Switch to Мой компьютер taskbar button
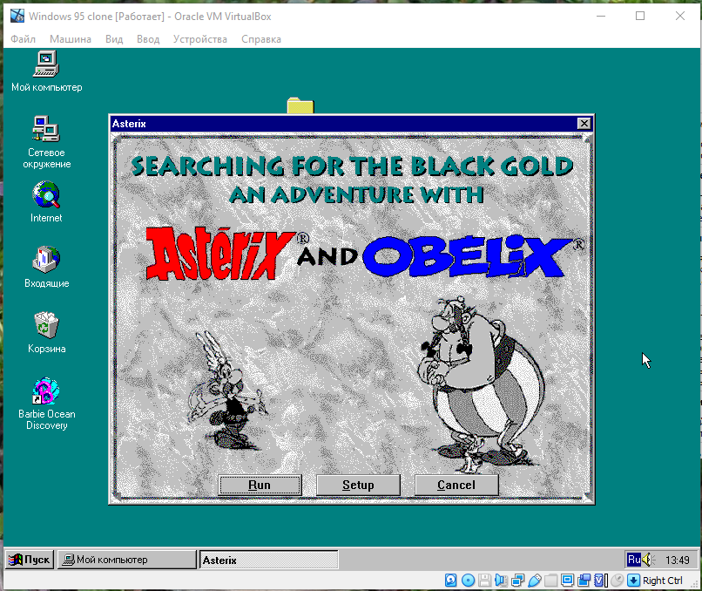The height and width of the screenshot is (591, 702). point(126,560)
